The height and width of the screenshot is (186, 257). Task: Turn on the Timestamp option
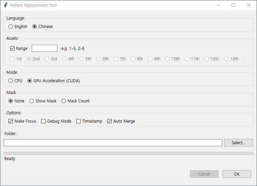pyautogui.click(x=79, y=121)
